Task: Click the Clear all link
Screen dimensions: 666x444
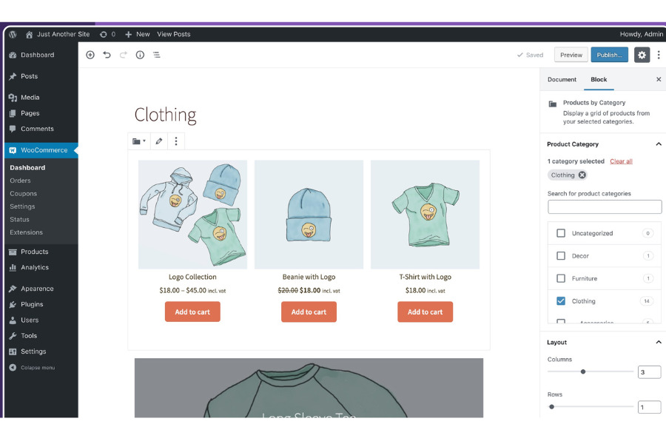Action: tap(621, 161)
